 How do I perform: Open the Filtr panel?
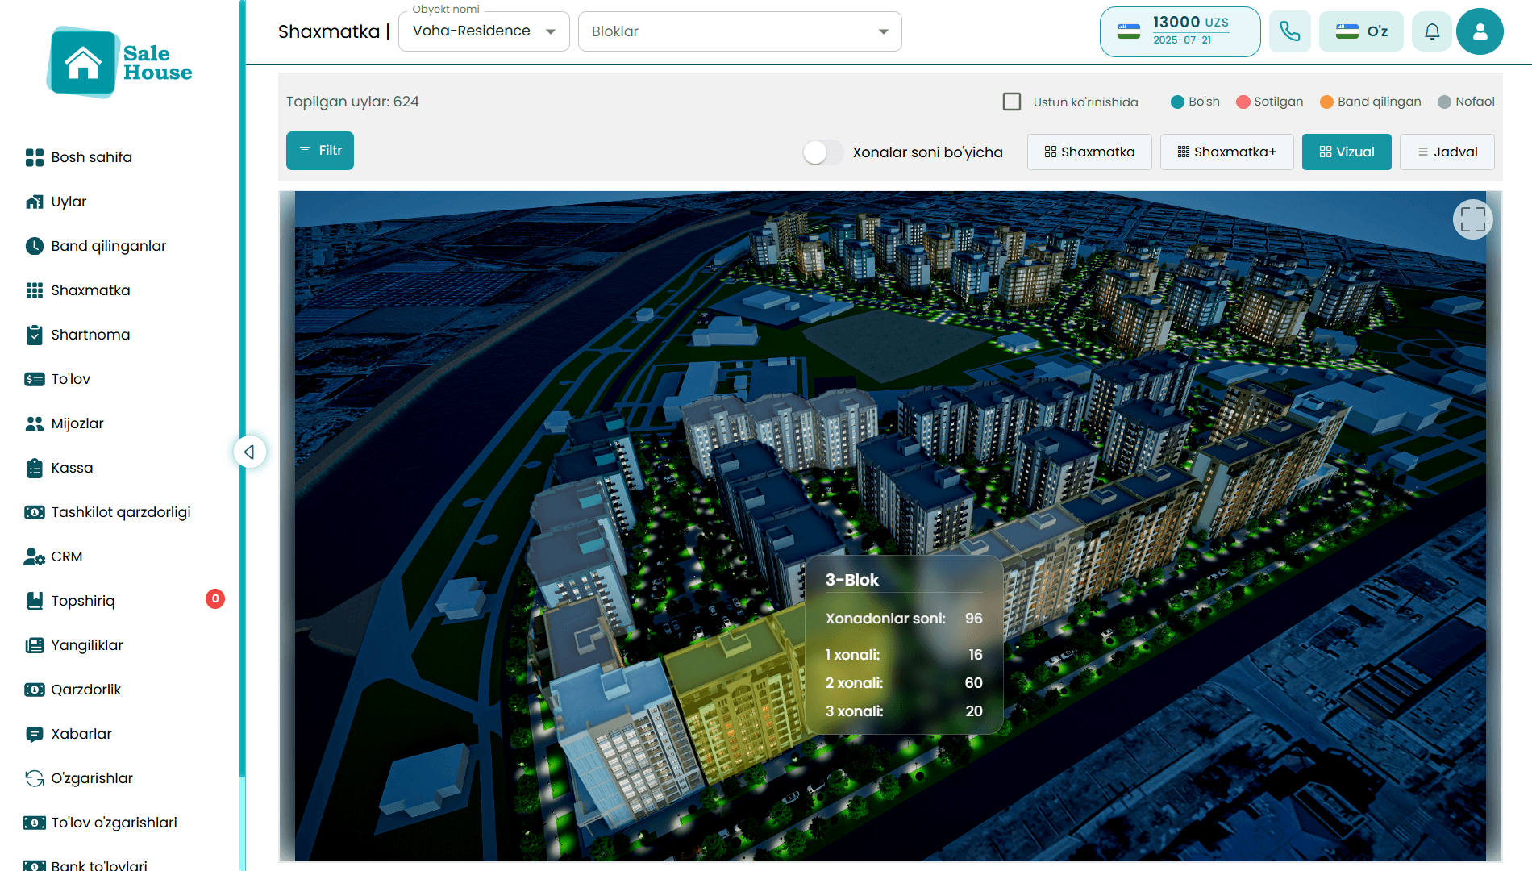(x=320, y=151)
